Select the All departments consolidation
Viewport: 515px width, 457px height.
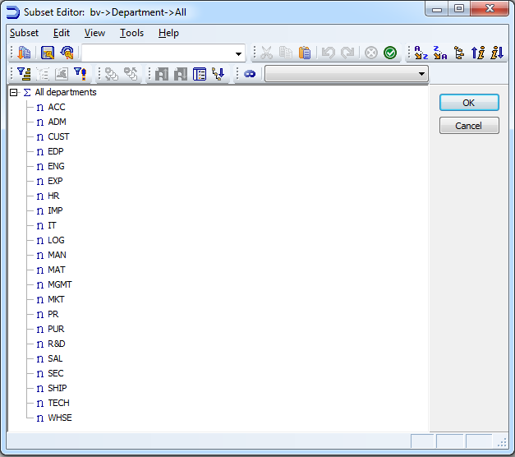(x=66, y=92)
